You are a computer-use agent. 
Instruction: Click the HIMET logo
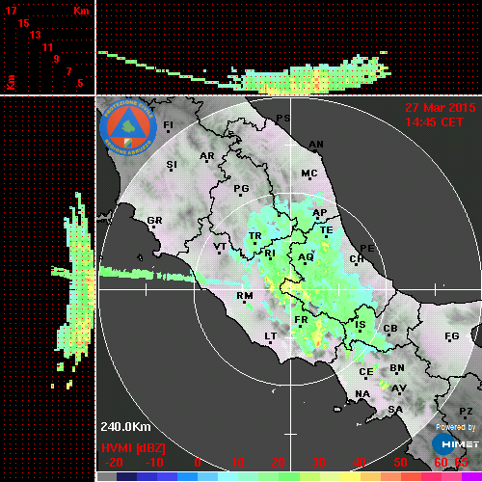455,444
